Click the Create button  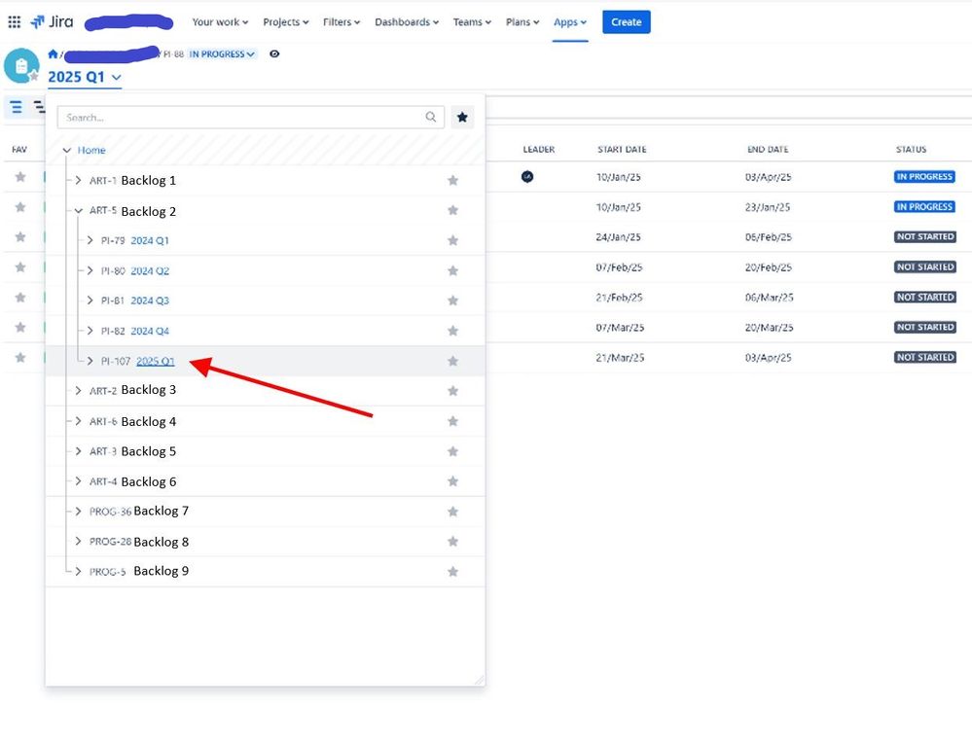[626, 21]
